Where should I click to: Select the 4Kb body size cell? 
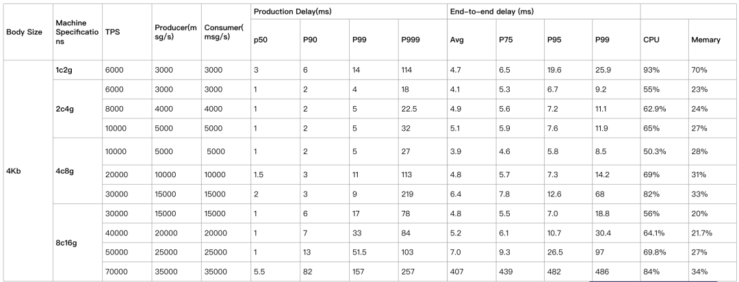[x=27, y=170]
